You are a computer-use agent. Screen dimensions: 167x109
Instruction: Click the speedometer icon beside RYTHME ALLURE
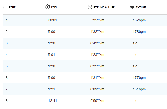click(90, 7)
